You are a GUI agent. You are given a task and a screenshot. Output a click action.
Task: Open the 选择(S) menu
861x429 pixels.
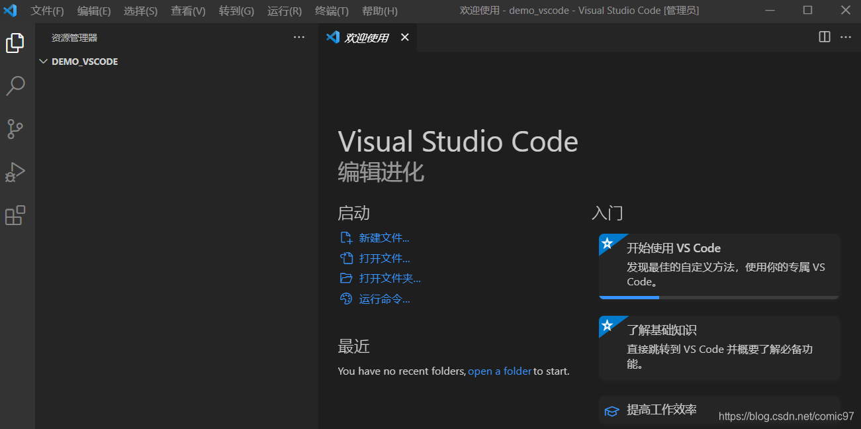[x=140, y=11]
